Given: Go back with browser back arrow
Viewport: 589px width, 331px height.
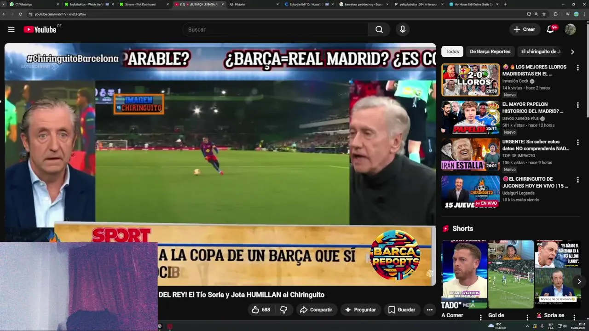Looking at the screenshot, I should pyautogui.click(x=4, y=14).
